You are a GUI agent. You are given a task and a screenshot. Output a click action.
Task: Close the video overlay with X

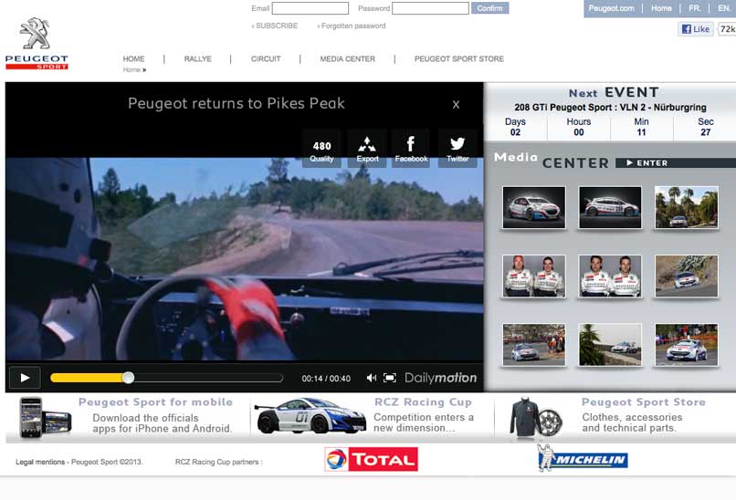click(456, 104)
